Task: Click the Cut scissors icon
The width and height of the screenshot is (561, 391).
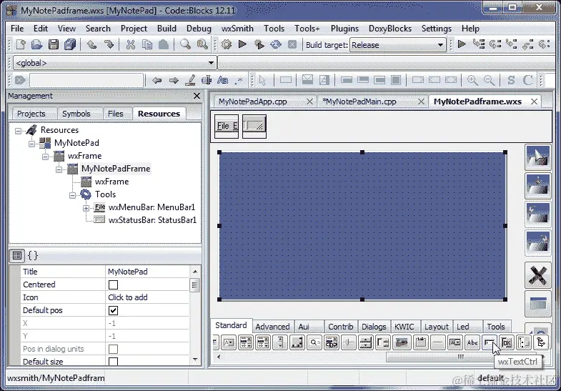Action: 131,45
